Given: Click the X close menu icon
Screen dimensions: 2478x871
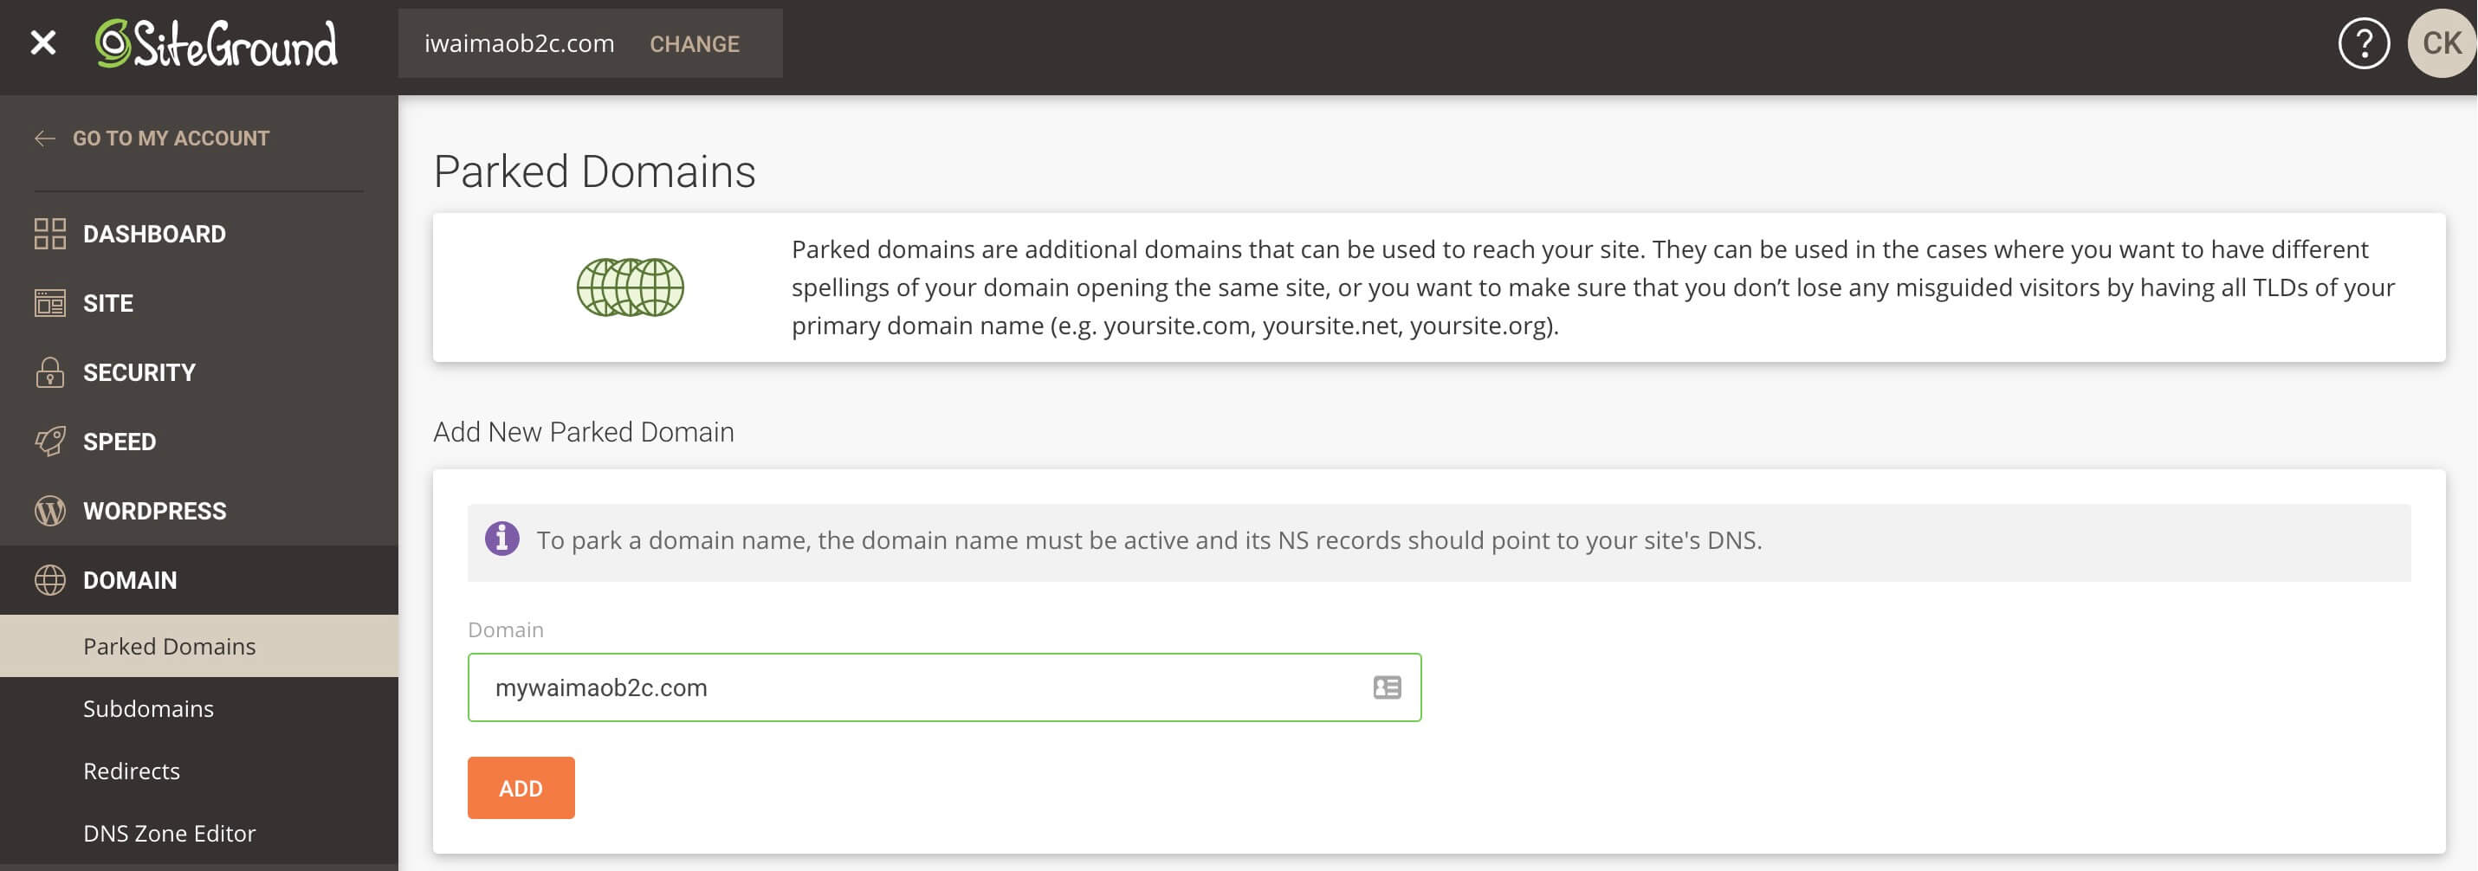Looking at the screenshot, I should pos(43,43).
